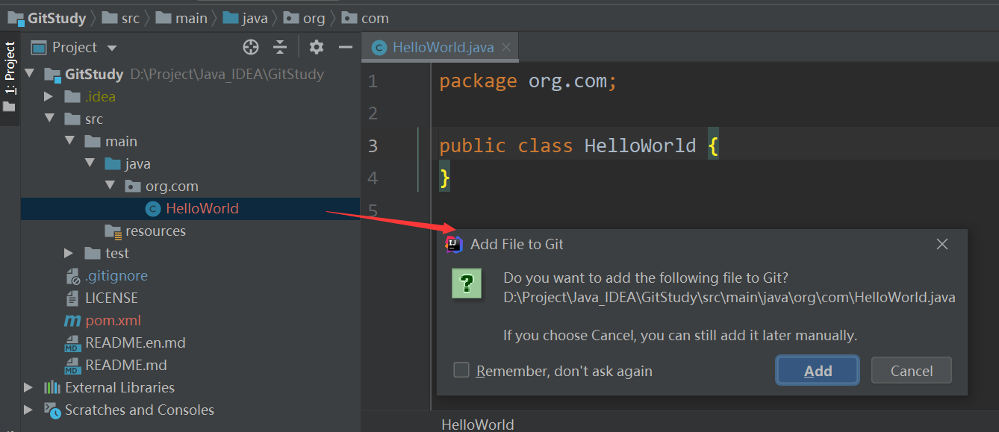Select the pom.xml file

coord(113,320)
